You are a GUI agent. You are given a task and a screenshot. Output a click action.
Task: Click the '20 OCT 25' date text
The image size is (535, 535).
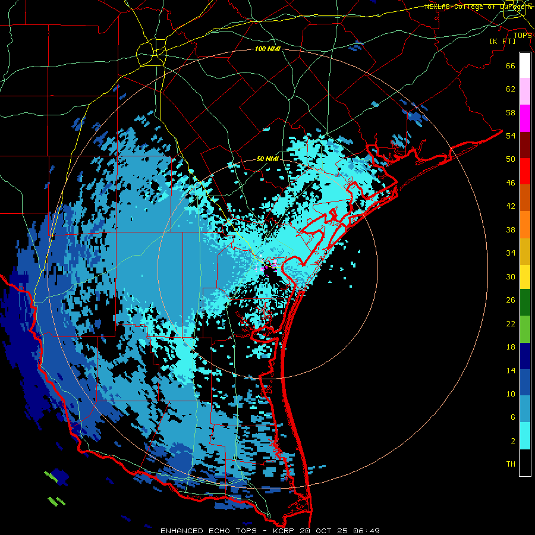323,531
